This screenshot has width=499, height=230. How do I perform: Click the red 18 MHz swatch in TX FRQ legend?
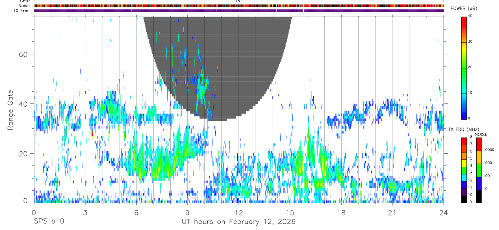tap(464, 141)
